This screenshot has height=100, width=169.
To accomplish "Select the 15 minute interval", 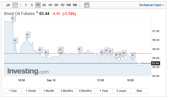I will (38, 5).
